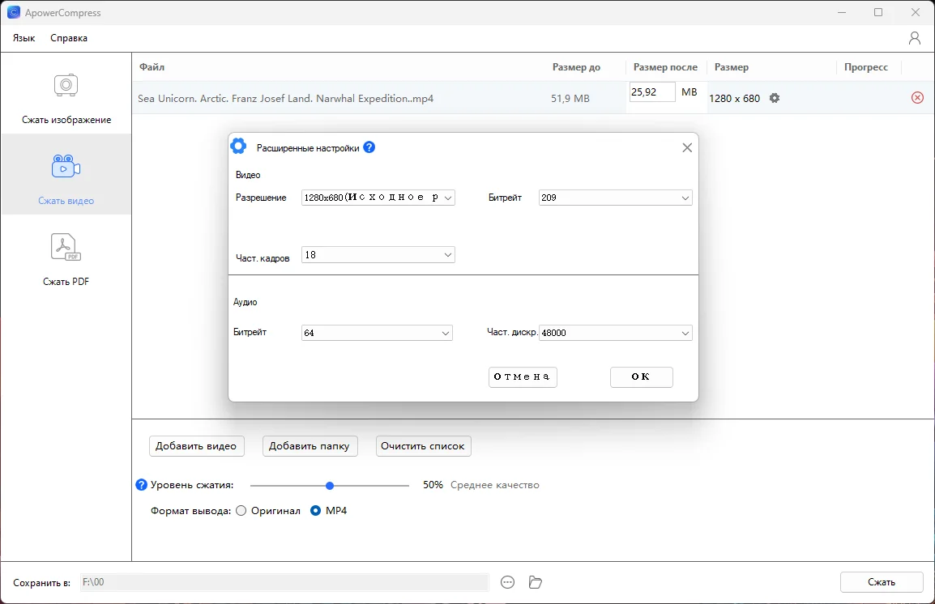The height and width of the screenshot is (604, 935).
Task: Open the Язык menu
Action: tap(24, 38)
